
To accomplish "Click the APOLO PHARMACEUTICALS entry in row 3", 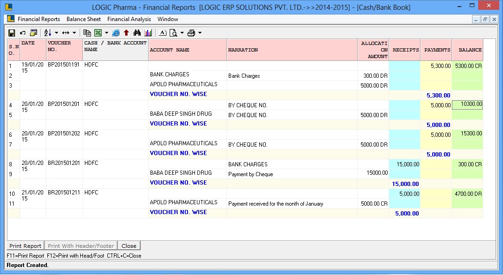I will pyautogui.click(x=184, y=85).
